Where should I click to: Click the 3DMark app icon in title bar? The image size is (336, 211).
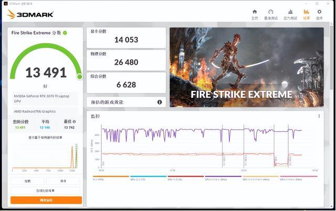(x=6, y=4)
